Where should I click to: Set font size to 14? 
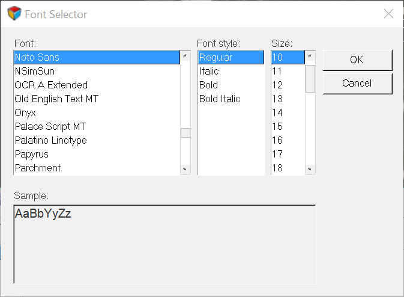(x=277, y=113)
